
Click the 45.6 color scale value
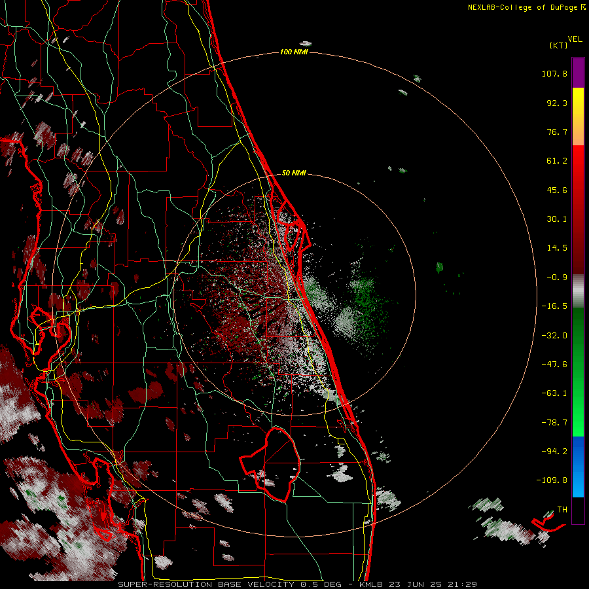click(x=557, y=190)
